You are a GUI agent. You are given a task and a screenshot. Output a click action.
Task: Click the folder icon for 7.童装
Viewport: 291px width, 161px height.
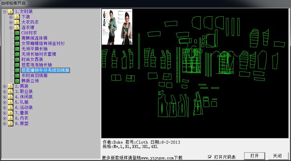click(x=11, y=113)
